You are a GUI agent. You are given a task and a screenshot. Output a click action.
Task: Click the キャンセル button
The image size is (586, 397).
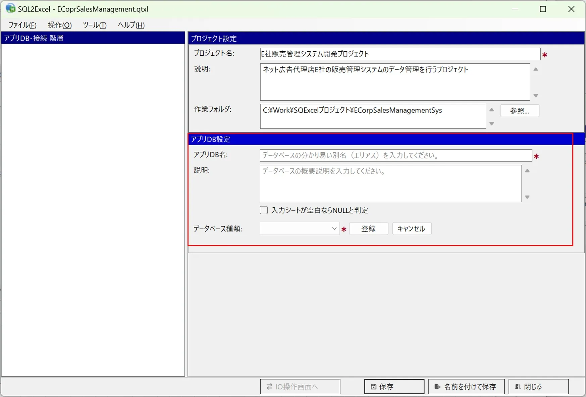[x=412, y=229]
